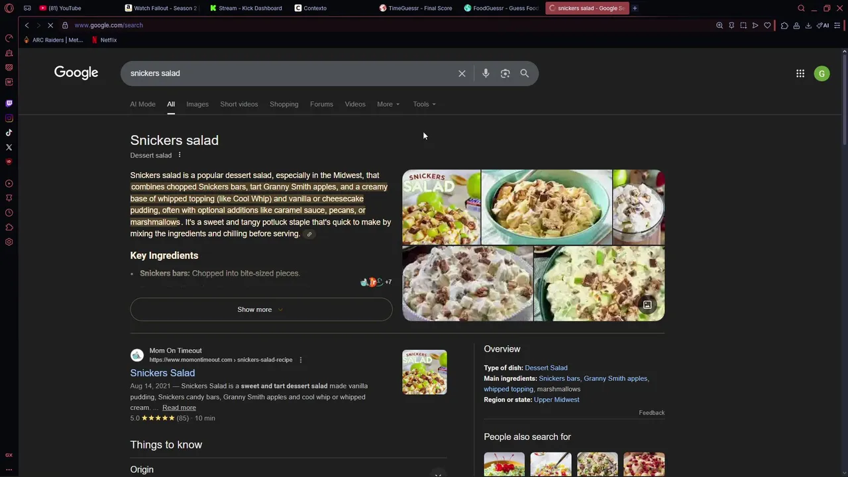Select the Images search tab

click(x=197, y=104)
